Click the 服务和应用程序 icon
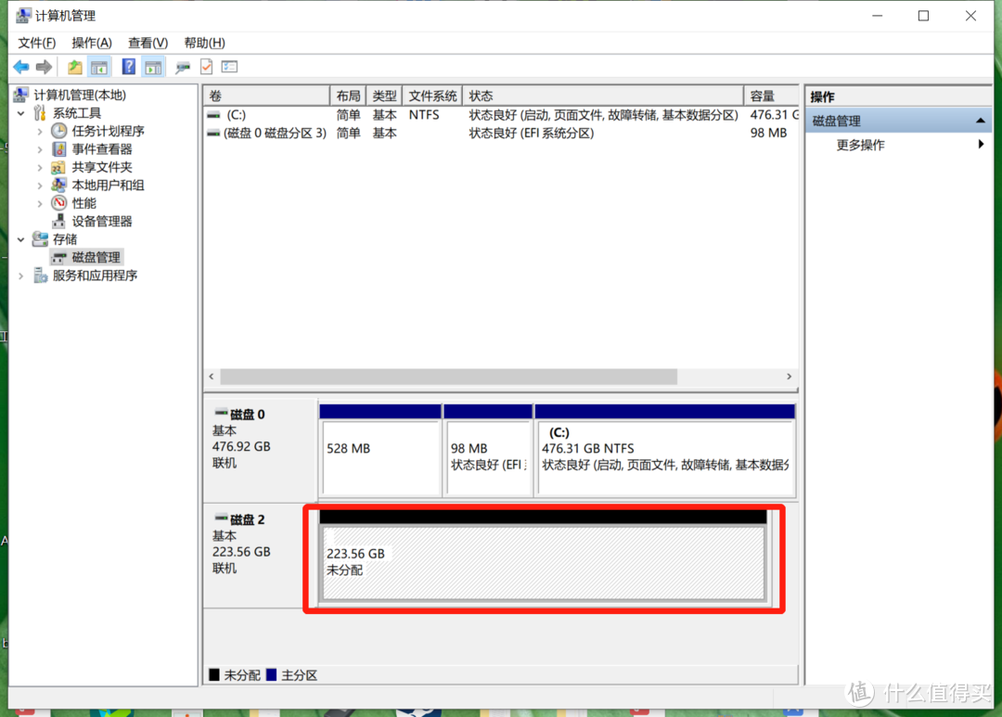 (x=40, y=275)
